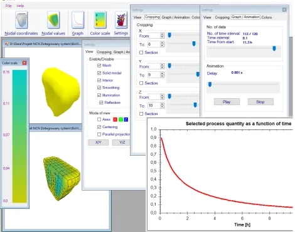Screen dimensions: 295x232
Task: Click the X To stepper arrows
Action: (x=163, y=44)
